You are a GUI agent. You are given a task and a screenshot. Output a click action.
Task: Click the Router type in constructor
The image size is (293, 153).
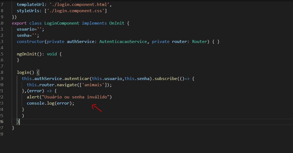[199, 42]
